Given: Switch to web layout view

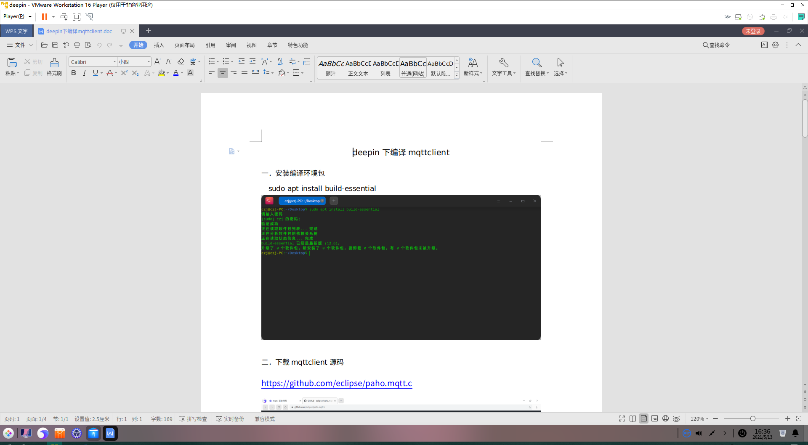Looking at the screenshot, I should (x=666, y=419).
